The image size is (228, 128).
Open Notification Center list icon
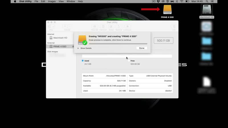click(212, 1)
